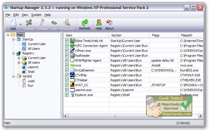Open the File menu
This screenshot has height=131, width=209.
point(8,15)
